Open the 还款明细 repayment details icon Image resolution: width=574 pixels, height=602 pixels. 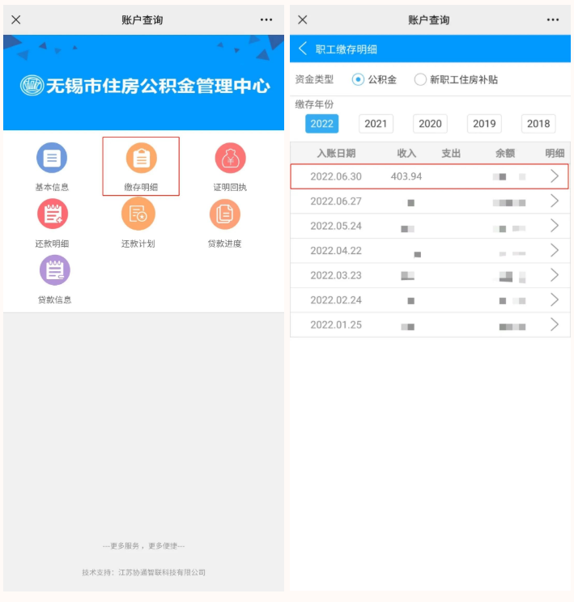53,214
